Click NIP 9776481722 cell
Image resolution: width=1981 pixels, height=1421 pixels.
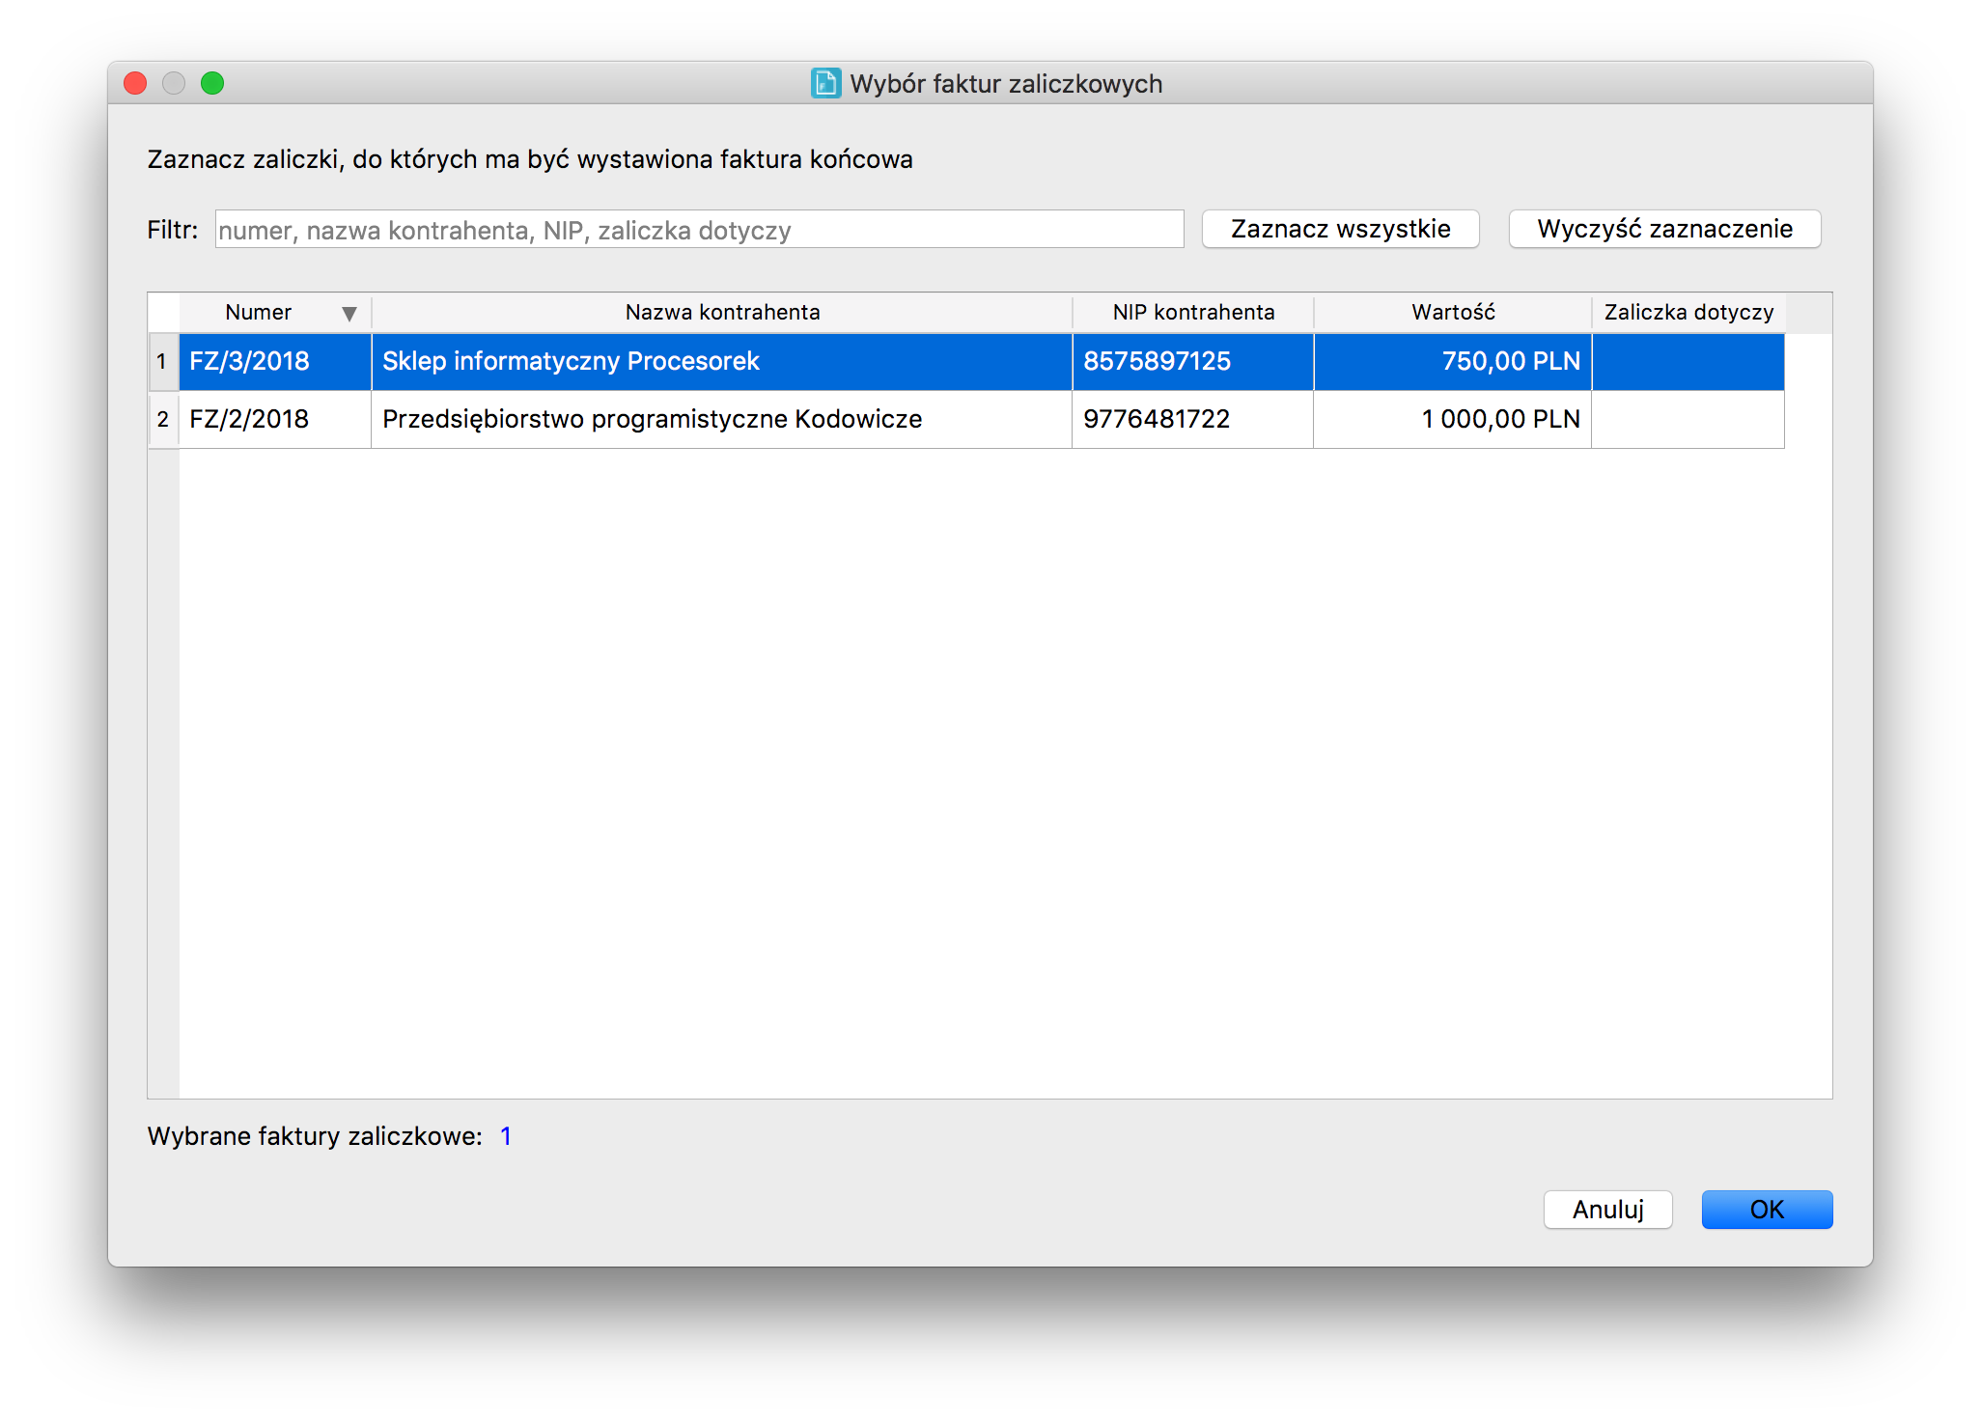click(x=1193, y=420)
